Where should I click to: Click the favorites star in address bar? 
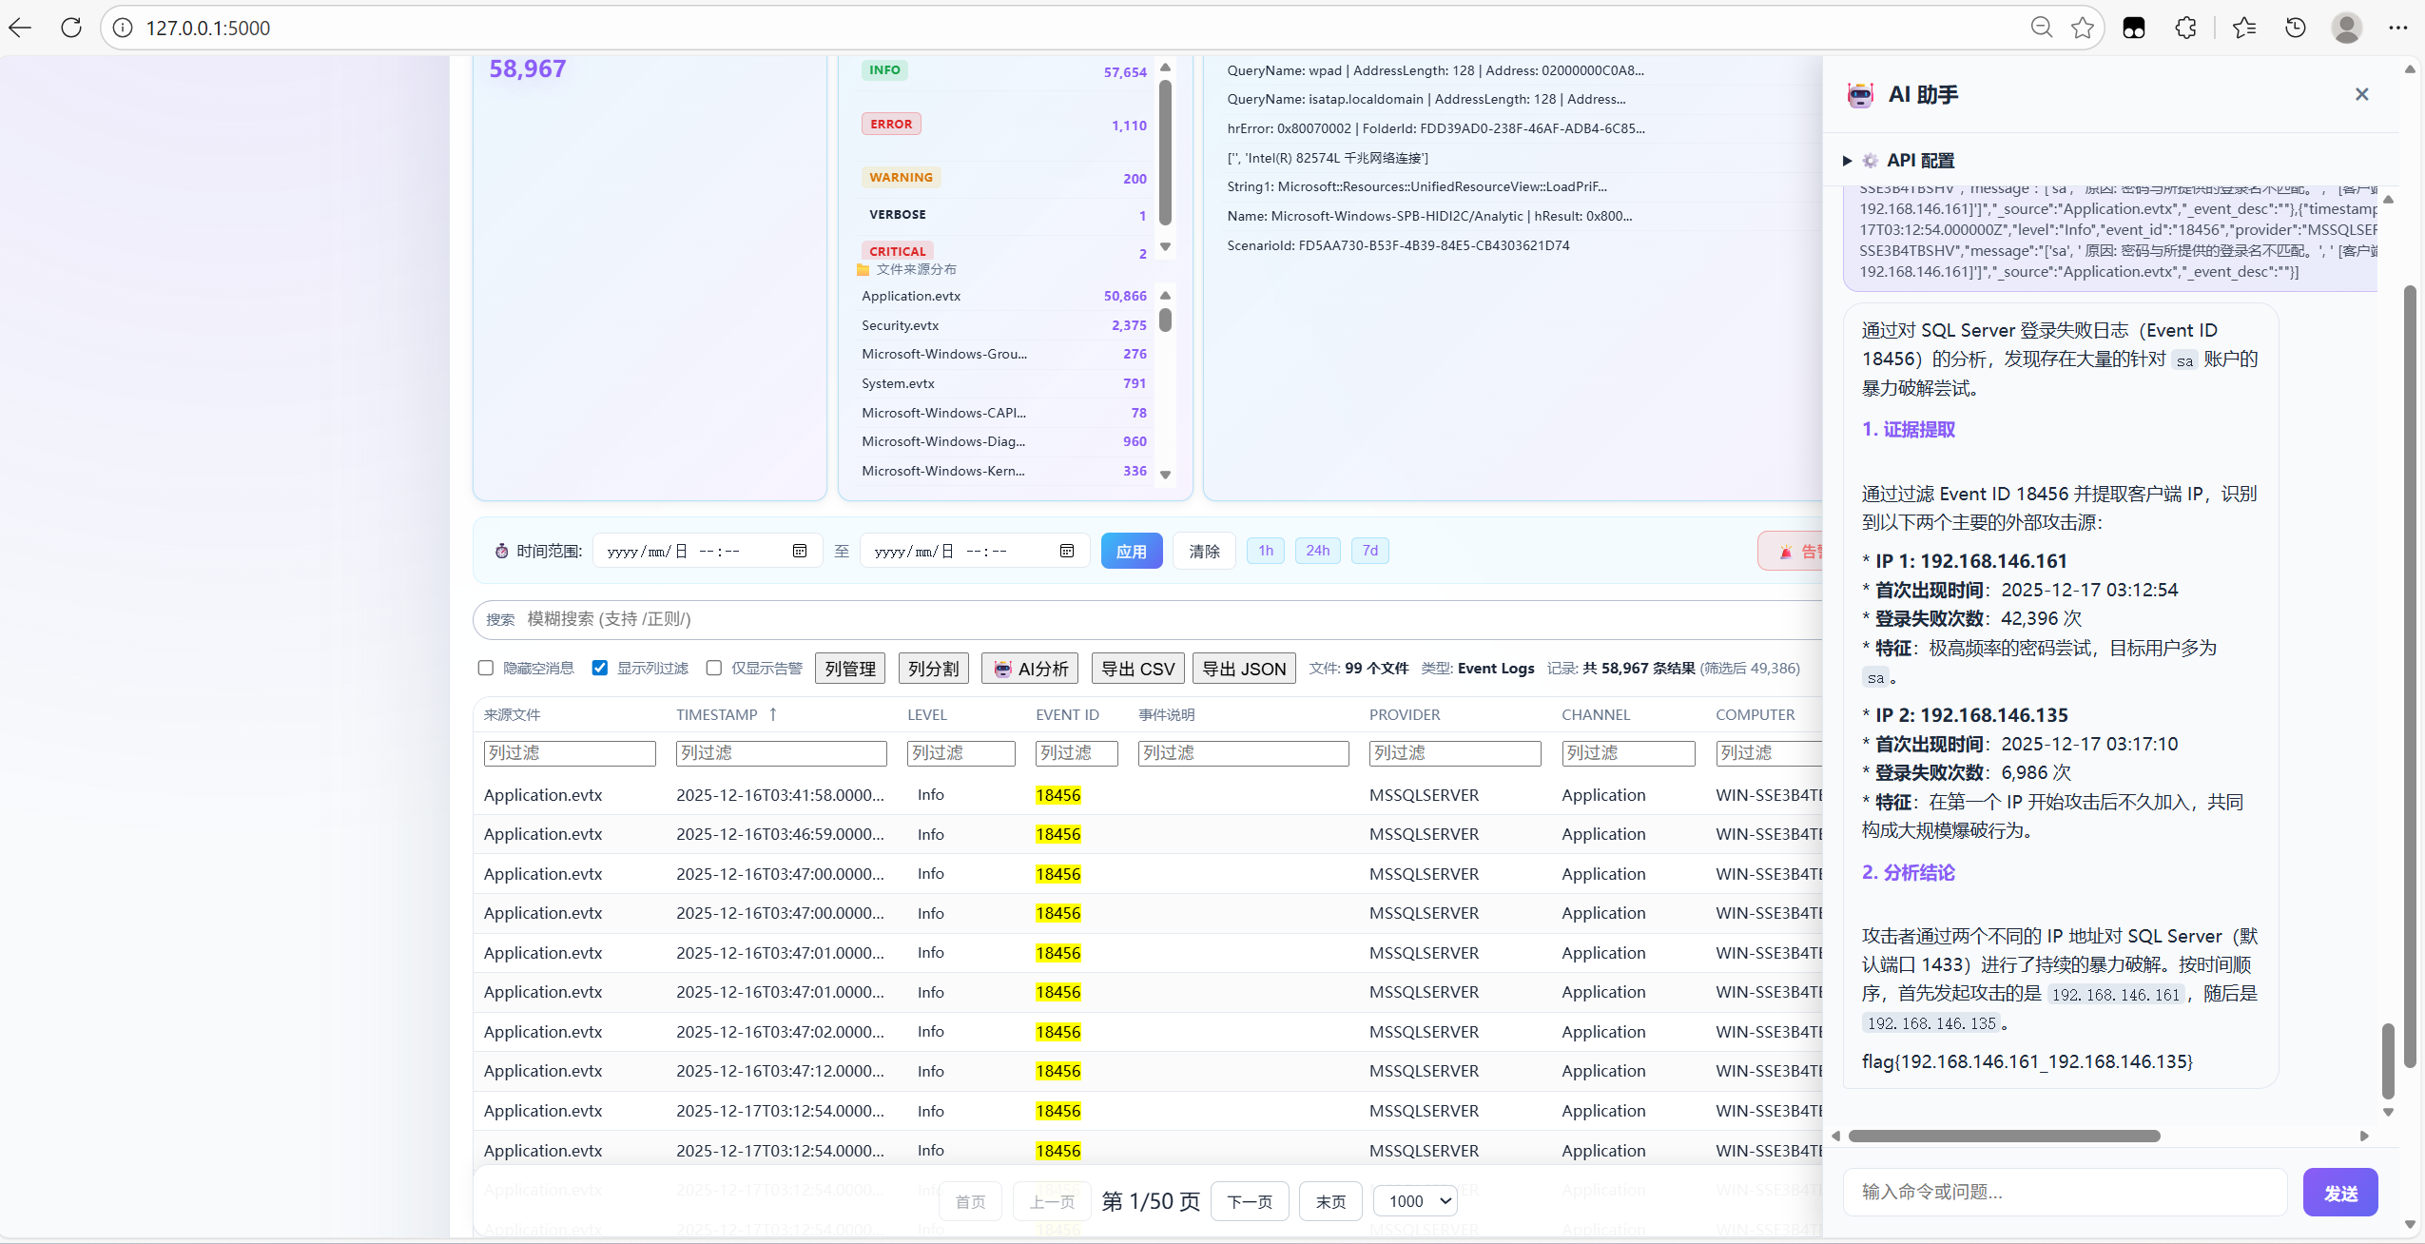click(2083, 28)
